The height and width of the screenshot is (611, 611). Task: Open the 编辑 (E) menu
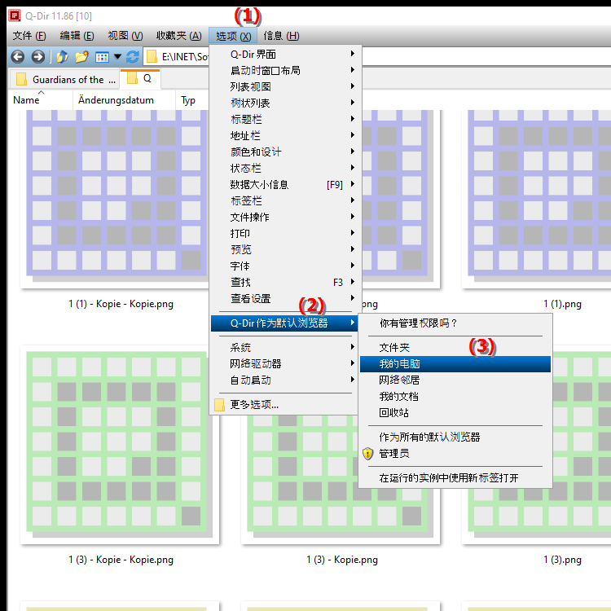[x=77, y=36]
